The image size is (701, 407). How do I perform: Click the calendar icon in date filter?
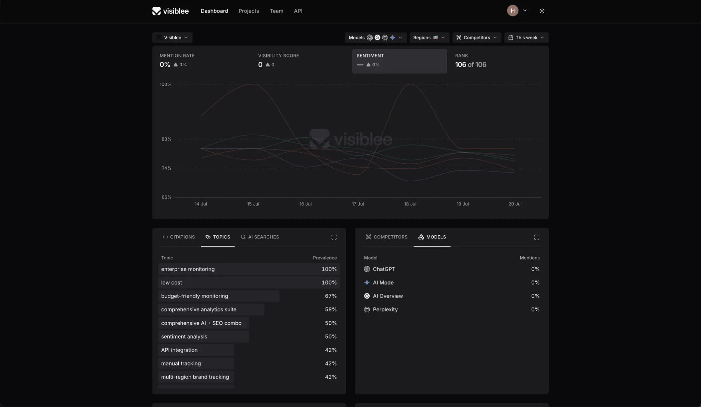coord(511,38)
